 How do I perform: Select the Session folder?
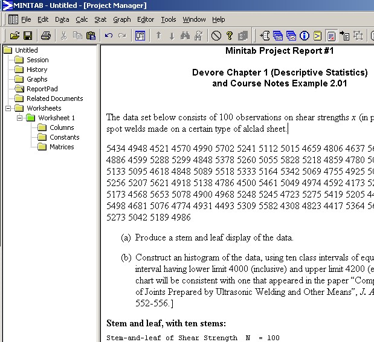(x=32, y=60)
